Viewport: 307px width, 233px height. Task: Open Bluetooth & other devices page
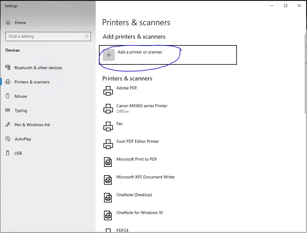38,68
